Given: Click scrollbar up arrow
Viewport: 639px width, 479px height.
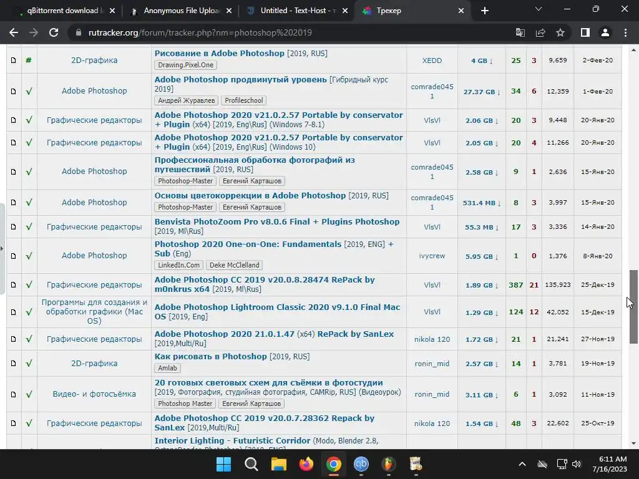Looking at the screenshot, I should pos(633,50).
